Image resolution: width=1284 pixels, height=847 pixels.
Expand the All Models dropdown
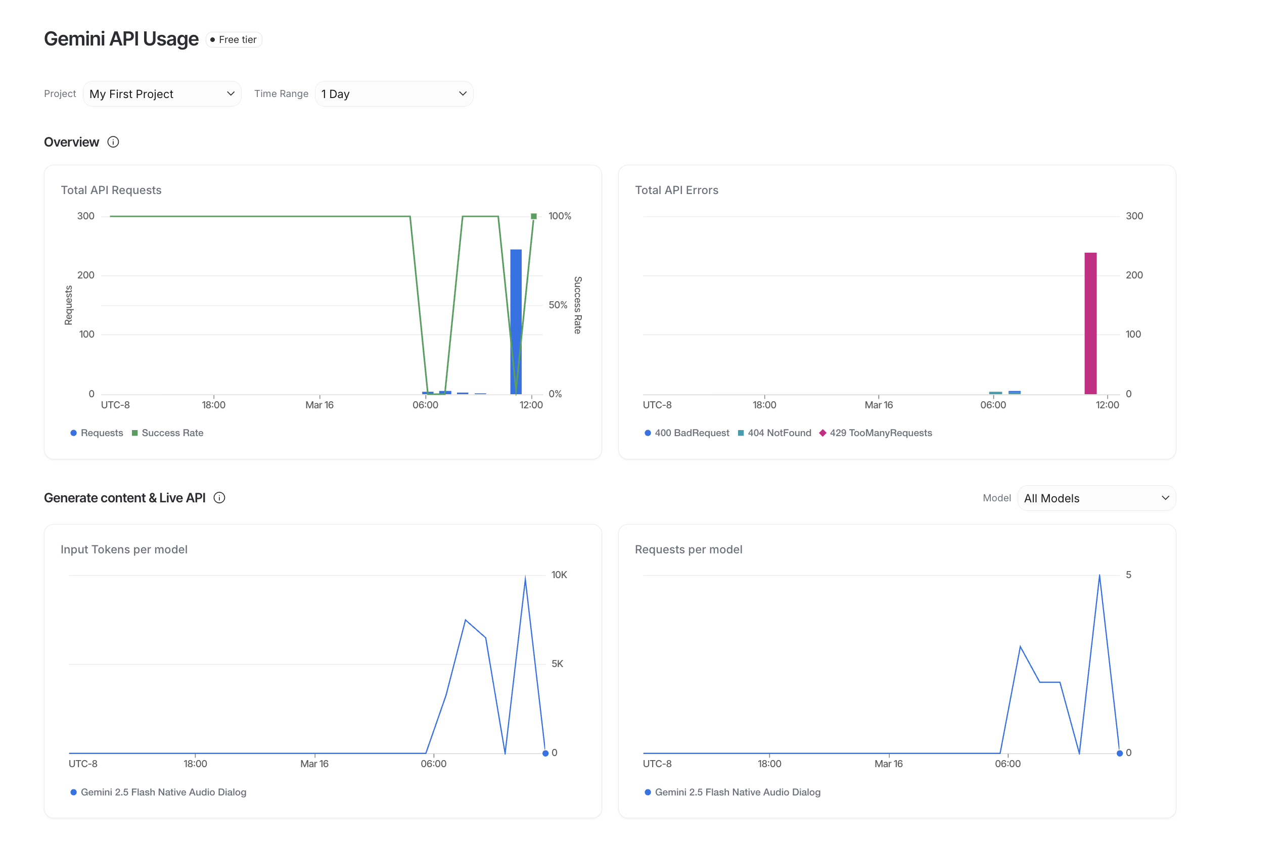[1095, 498]
